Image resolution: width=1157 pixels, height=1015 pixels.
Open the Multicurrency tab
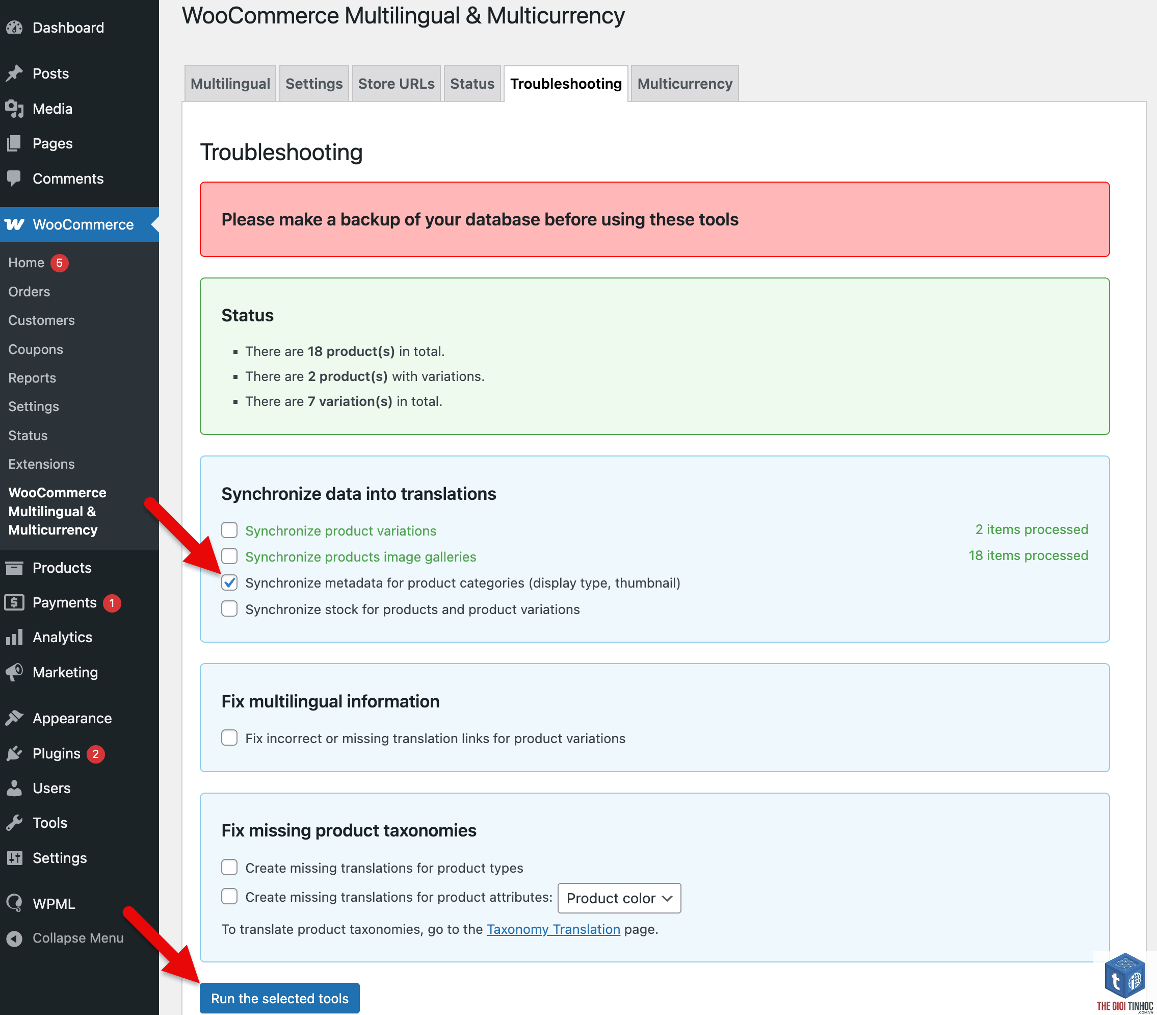click(x=685, y=84)
